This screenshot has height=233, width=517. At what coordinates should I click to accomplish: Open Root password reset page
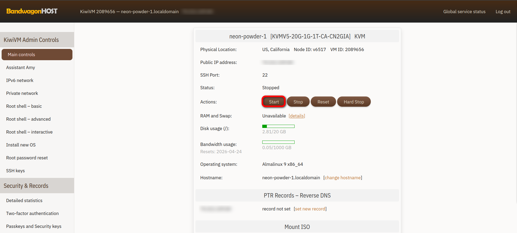[27, 158]
